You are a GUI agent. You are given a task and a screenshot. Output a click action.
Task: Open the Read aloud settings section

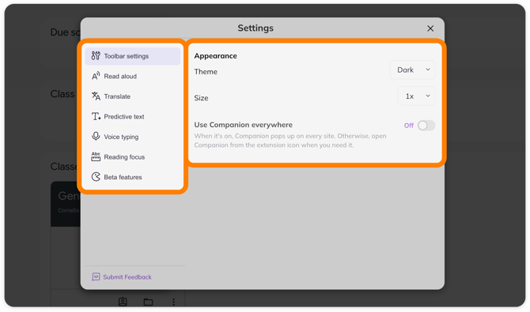(133, 77)
